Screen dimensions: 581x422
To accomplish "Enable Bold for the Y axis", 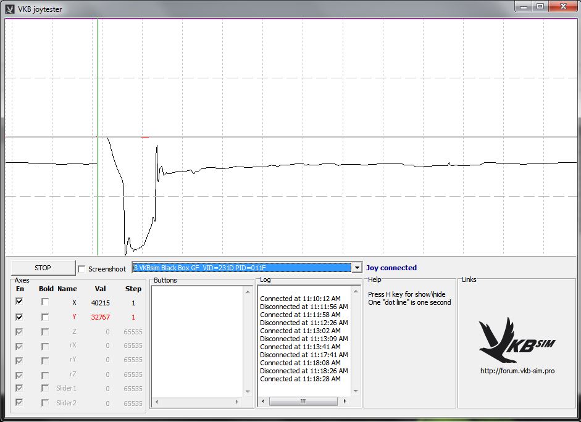I will click(45, 317).
